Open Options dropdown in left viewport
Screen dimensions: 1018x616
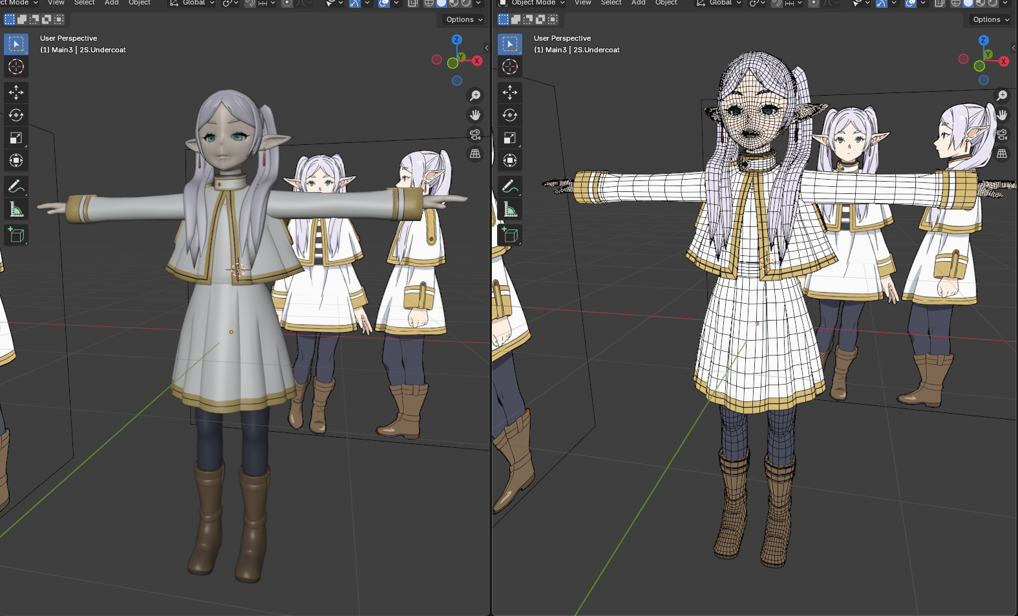pyautogui.click(x=464, y=19)
